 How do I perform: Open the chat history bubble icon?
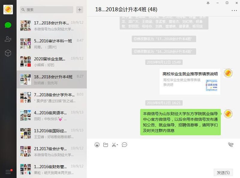tap(124, 145)
